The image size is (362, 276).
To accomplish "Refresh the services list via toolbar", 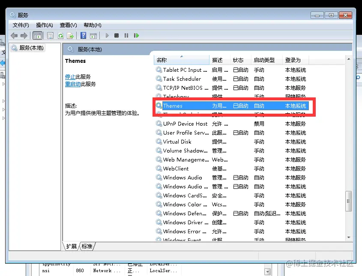I will (x=60, y=36).
